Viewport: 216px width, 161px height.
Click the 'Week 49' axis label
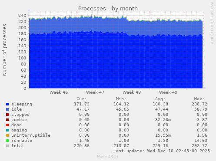pyautogui.click(x=168, y=92)
